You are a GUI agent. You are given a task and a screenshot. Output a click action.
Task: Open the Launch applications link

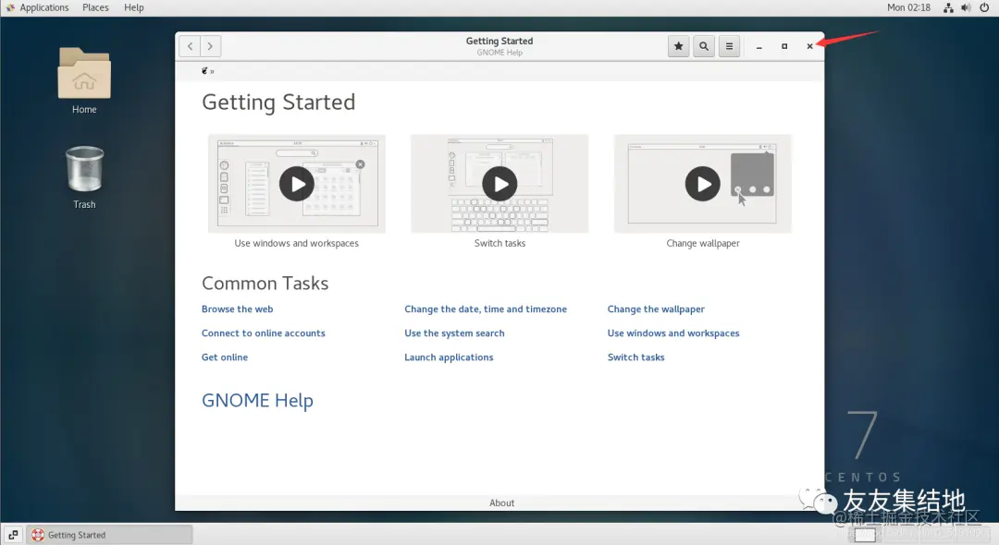tap(449, 357)
